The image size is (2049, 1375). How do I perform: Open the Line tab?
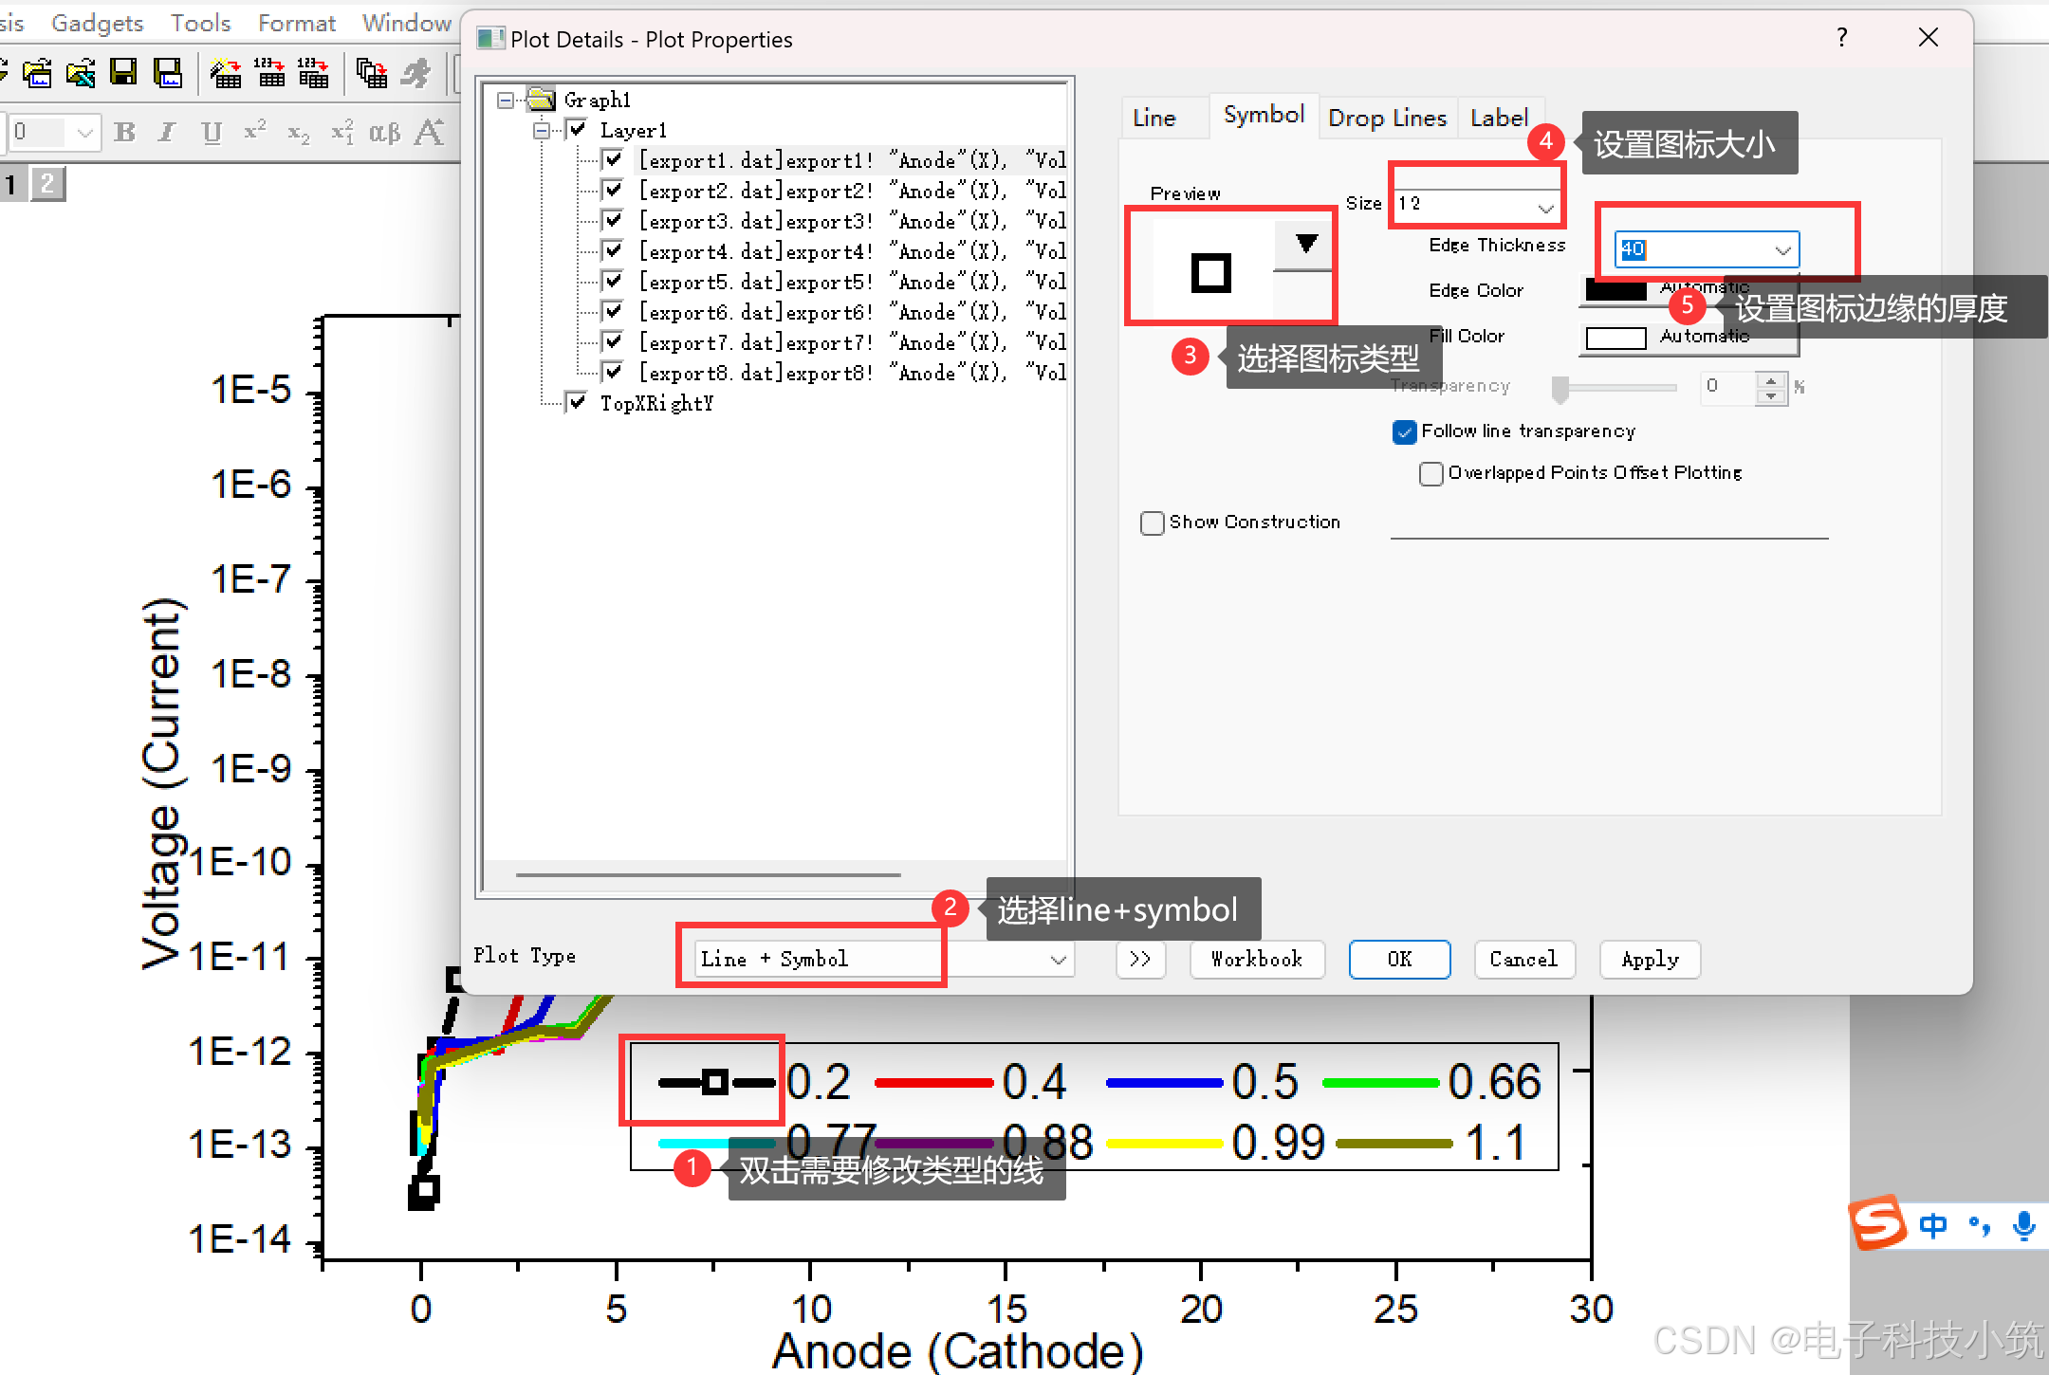[1154, 119]
